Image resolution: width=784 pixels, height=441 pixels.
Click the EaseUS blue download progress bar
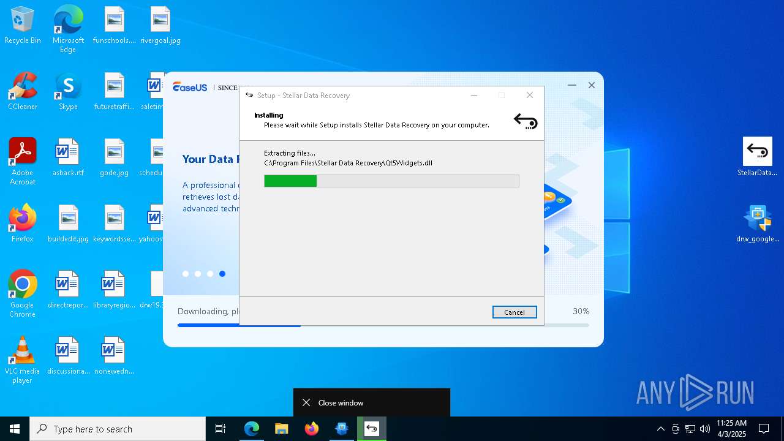383,325
